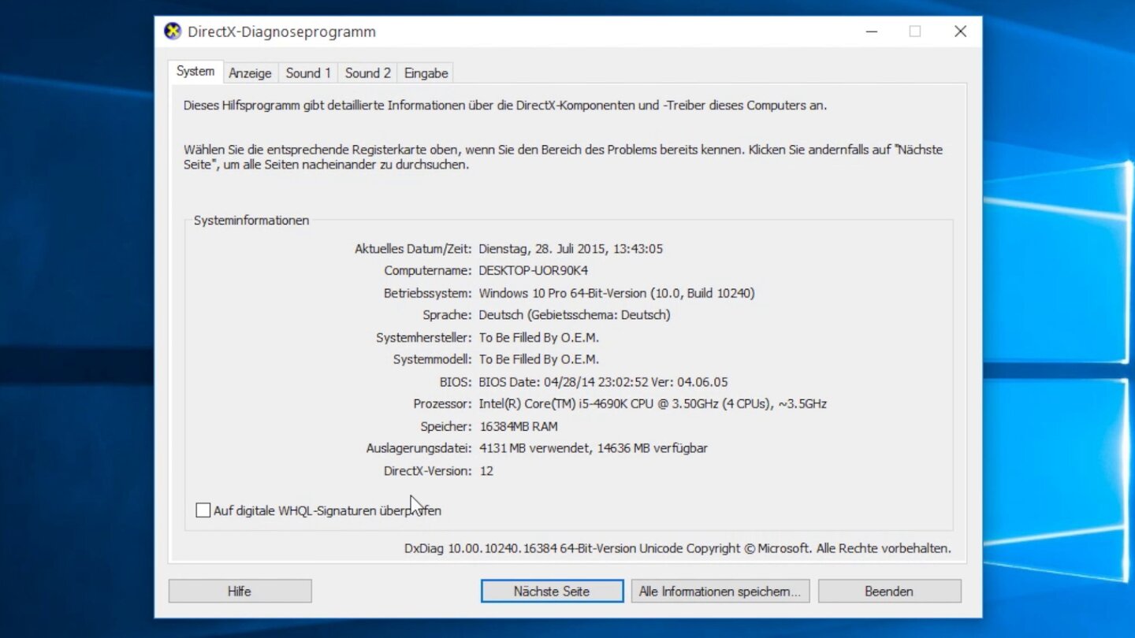Click the 'DxDiag 10.00.10240.16384' copyright line
1135x638 pixels.
pos(678,548)
